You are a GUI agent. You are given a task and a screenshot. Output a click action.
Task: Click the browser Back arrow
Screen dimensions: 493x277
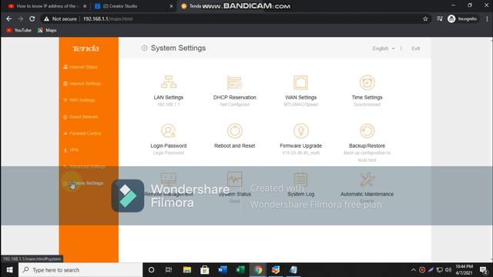point(8,18)
